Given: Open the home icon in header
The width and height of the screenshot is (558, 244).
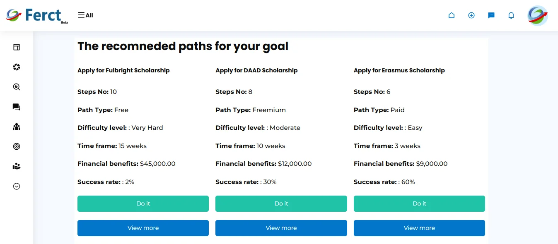Looking at the screenshot, I should 452,15.
